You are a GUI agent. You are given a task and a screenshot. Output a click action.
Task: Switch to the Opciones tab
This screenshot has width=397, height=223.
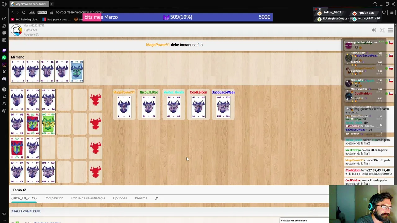click(120, 198)
